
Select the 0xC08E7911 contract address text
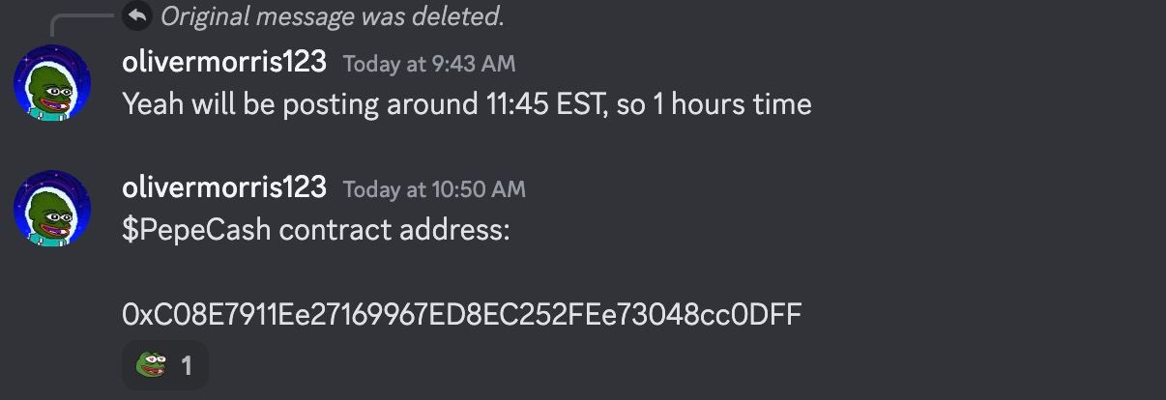tap(462, 314)
